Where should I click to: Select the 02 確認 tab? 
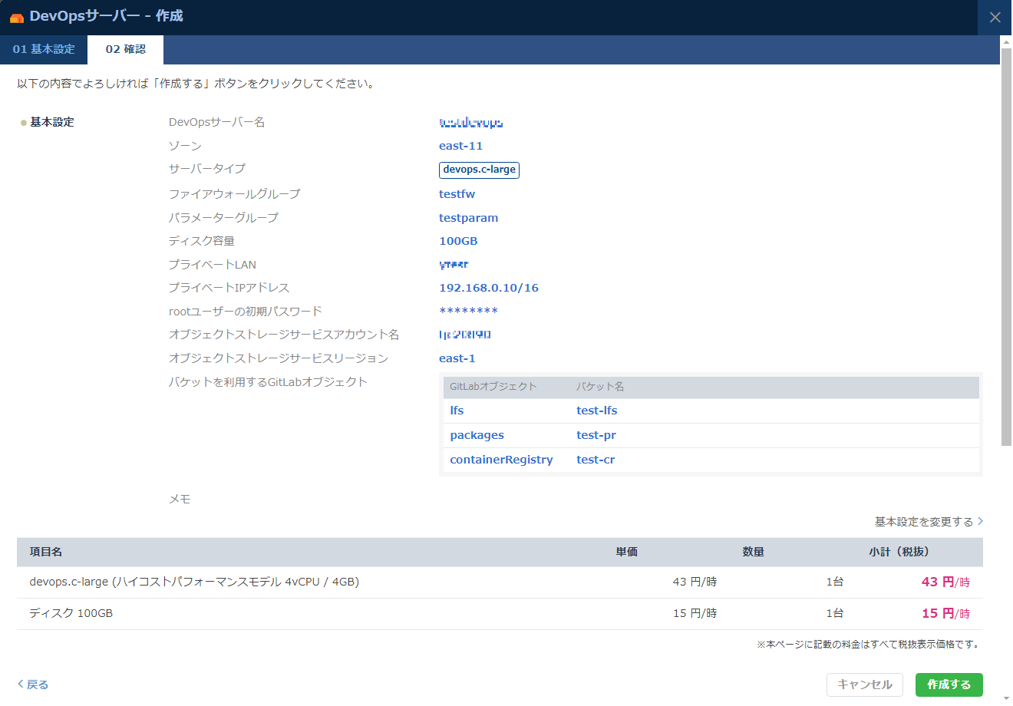(124, 48)
